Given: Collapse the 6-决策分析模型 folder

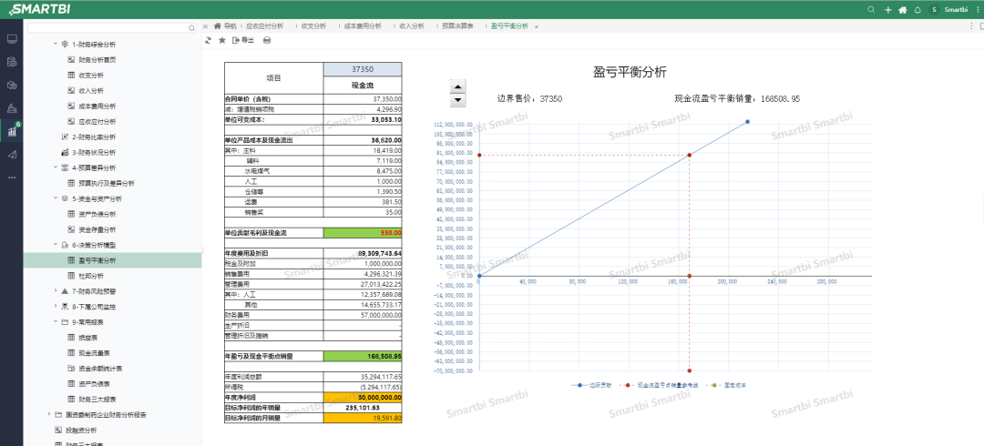Looking at the screenshot, I should coord(56,245).
